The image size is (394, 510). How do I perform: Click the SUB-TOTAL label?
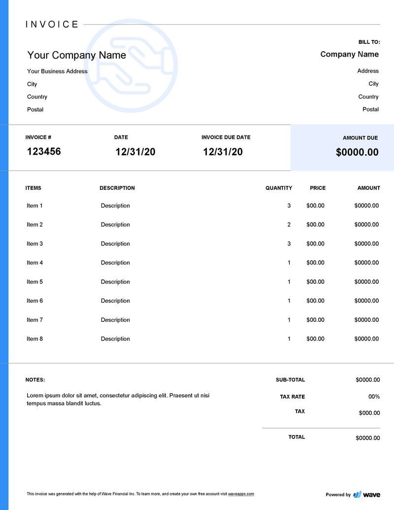pos(290,379)
